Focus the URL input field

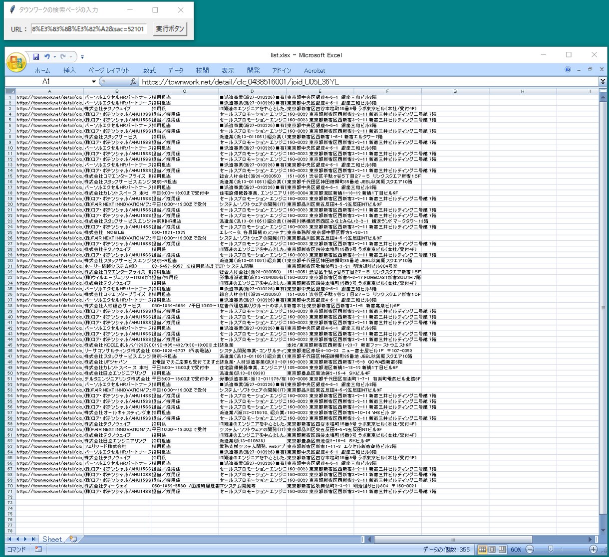(89, 29)
